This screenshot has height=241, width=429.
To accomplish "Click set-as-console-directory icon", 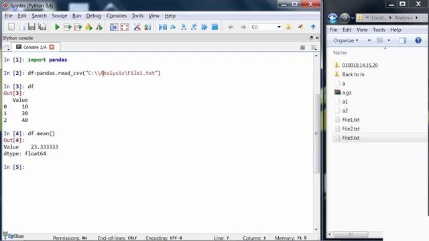I will 300,27.
